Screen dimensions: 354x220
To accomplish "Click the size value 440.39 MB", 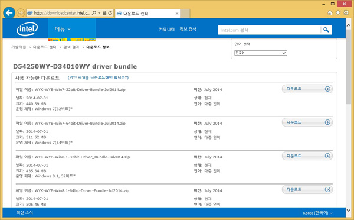I will [36, 103].
